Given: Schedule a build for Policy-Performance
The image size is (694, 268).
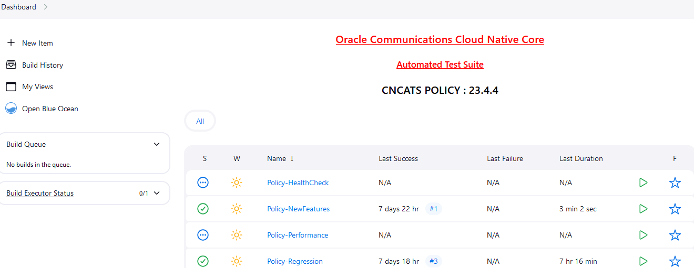Looking at the screenshot, I should click(643, 235).
